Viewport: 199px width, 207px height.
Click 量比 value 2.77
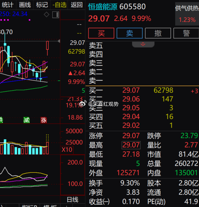(191, 145)
